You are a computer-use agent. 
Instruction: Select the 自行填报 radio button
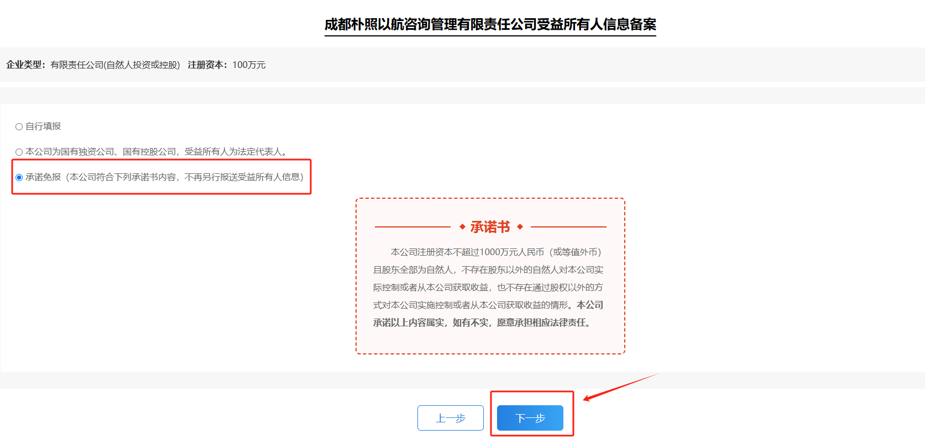[x=19, y=127]
